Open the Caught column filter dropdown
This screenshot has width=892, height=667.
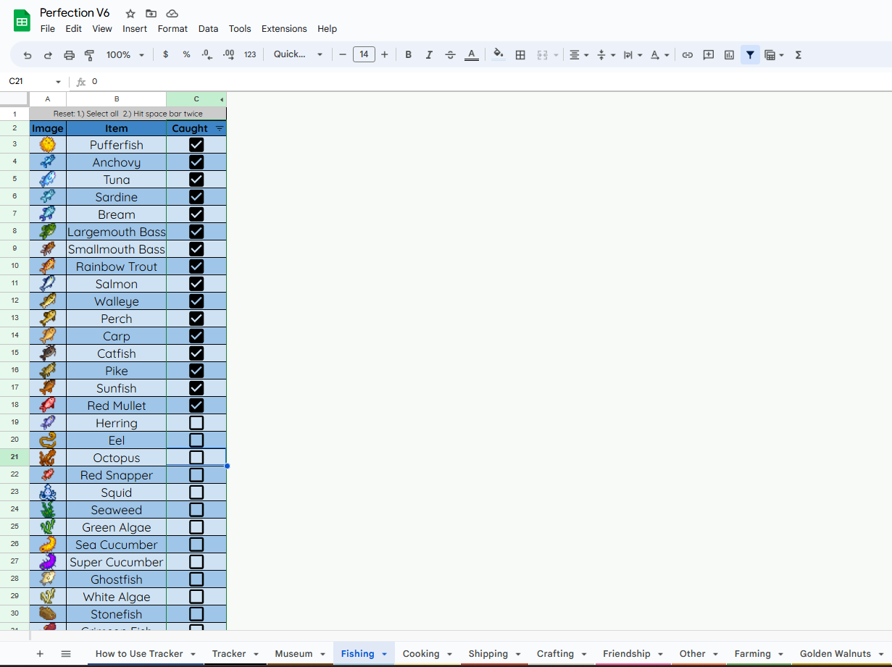tap(220, 128)
